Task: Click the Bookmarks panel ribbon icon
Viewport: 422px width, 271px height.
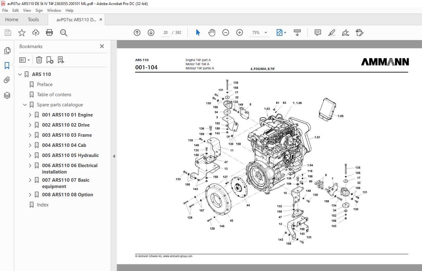Action: (7, 66)
